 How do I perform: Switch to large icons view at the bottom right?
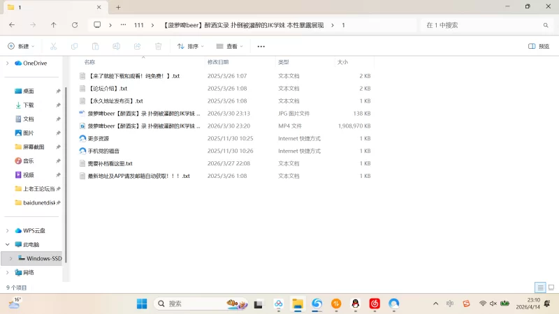click(x=551, y=287)
